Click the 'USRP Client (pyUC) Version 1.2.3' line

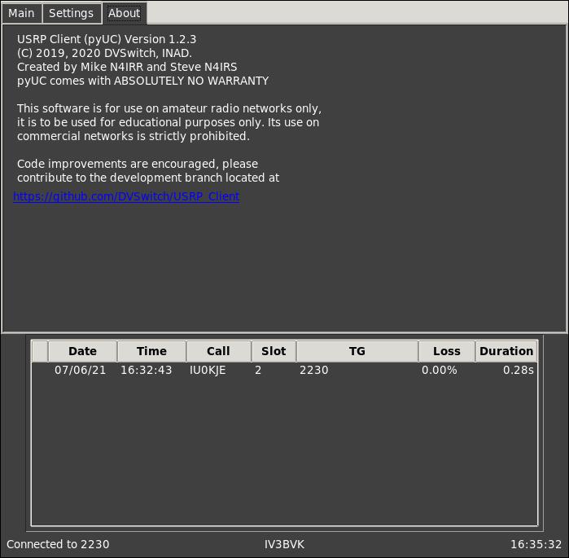107,39
